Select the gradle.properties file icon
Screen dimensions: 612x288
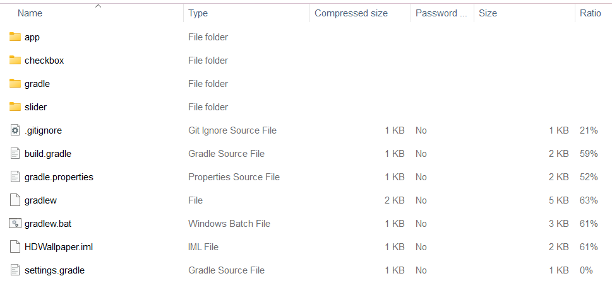tap(15, 177)
